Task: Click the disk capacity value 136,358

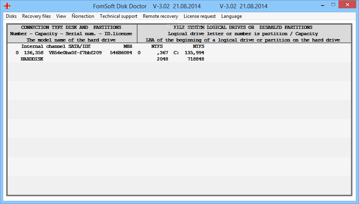Action: click(34, 53)
